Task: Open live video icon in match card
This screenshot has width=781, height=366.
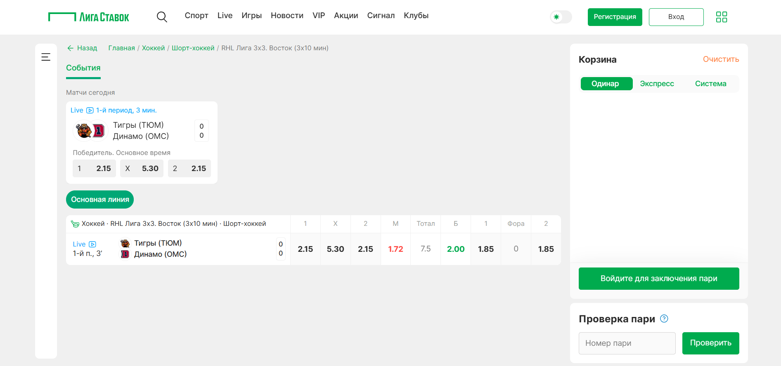Action: pos(90,110)
